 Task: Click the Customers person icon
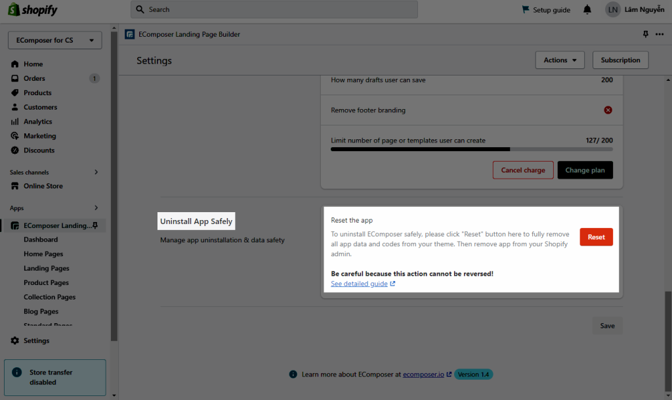click(15, 107)
